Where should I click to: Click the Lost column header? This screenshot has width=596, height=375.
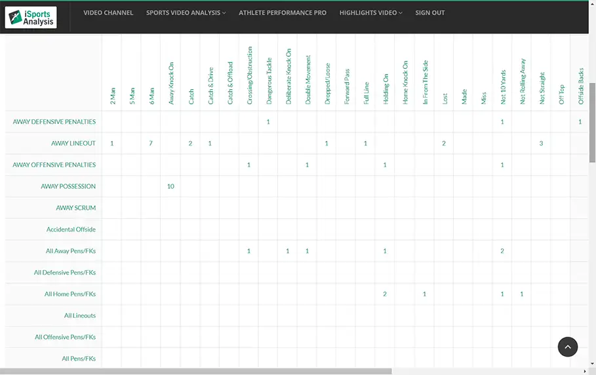tap(445, 99)
